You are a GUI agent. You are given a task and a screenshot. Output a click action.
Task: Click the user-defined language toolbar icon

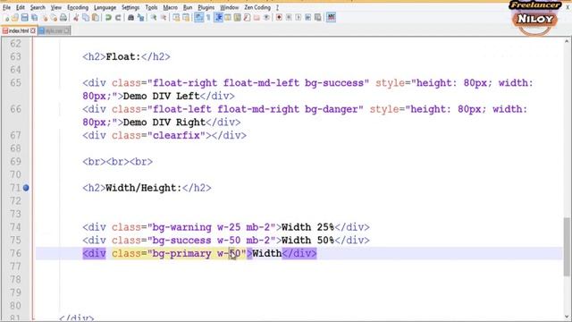pos(228,18)
